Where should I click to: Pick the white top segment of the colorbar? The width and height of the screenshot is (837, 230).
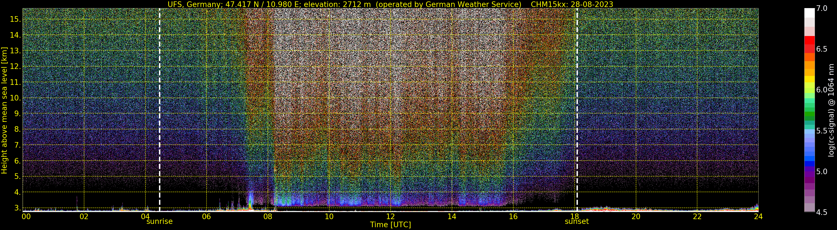point(809,13)
